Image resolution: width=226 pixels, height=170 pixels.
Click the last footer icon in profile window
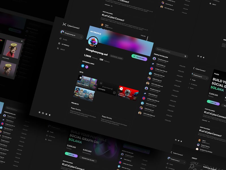(x=50, y=115)
